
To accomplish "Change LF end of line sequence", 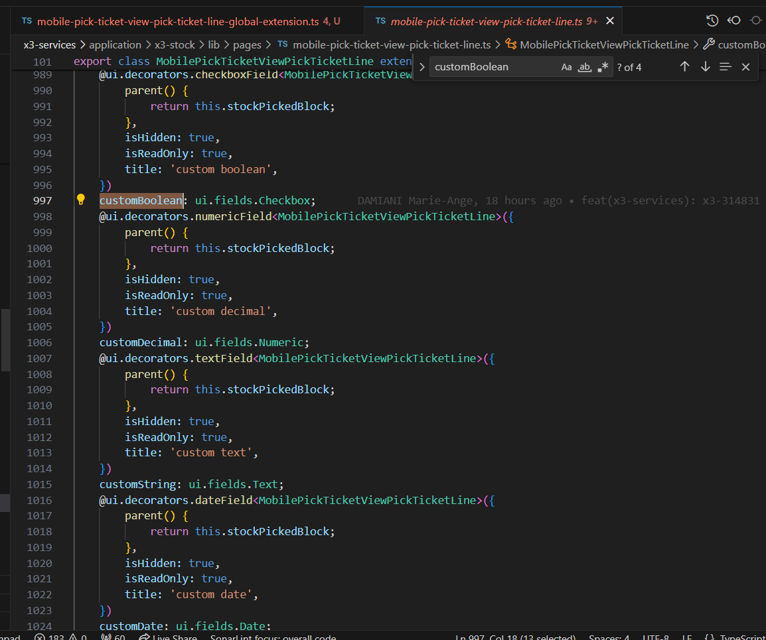I will coord(687,637).
